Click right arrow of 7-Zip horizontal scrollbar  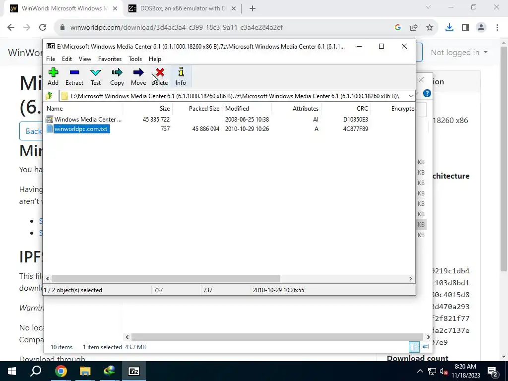pos(410,279)
